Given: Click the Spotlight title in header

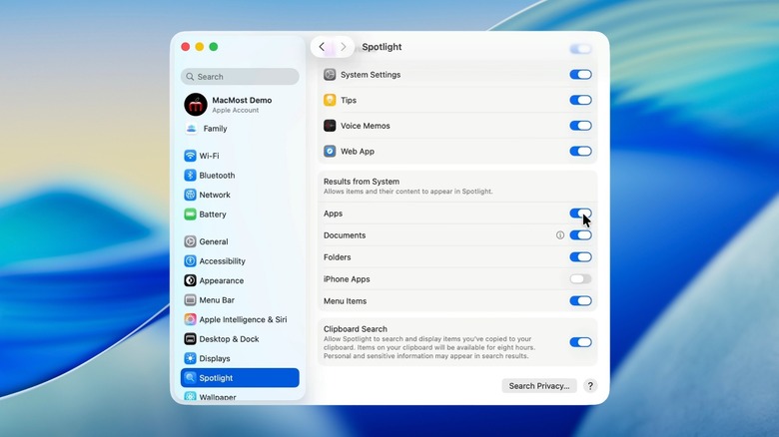Looking at the screenshot, I should 382,47.
